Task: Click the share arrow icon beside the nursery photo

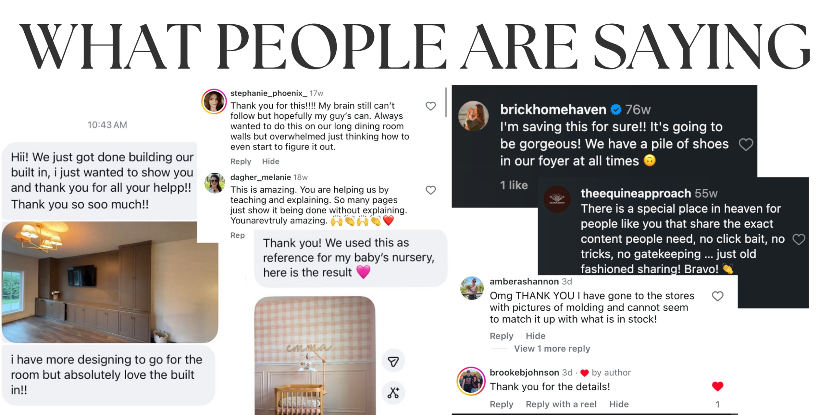Action: pyautogui.click(x=393, y=361)
